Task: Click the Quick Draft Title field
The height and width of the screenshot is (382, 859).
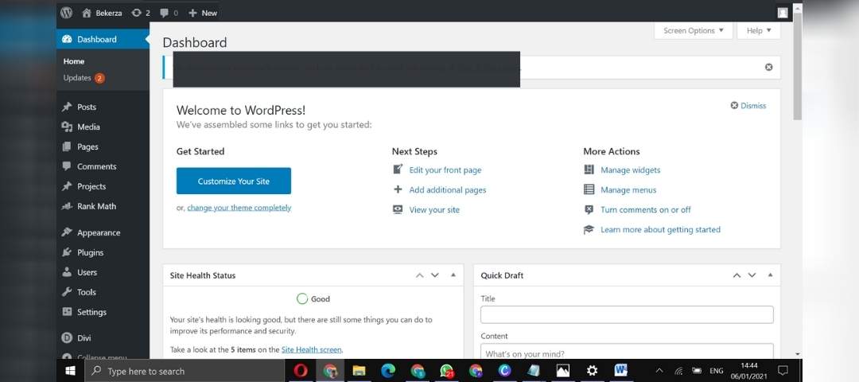Action: coord(628,314)
